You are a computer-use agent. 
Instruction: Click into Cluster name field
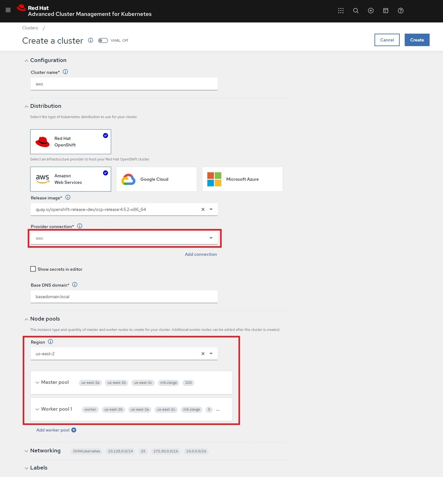(124, 84)
